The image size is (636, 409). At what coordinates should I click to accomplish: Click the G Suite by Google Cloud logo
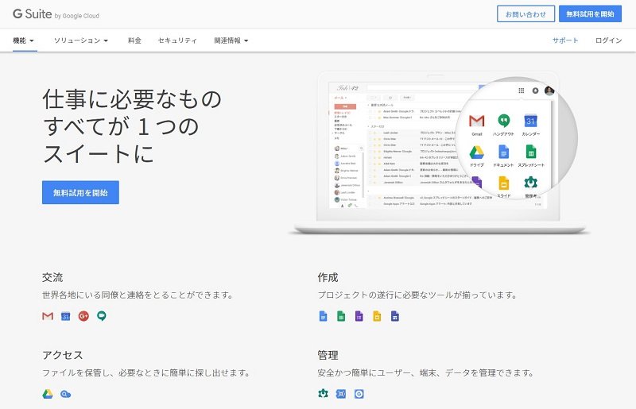click(x=56, y=14)
